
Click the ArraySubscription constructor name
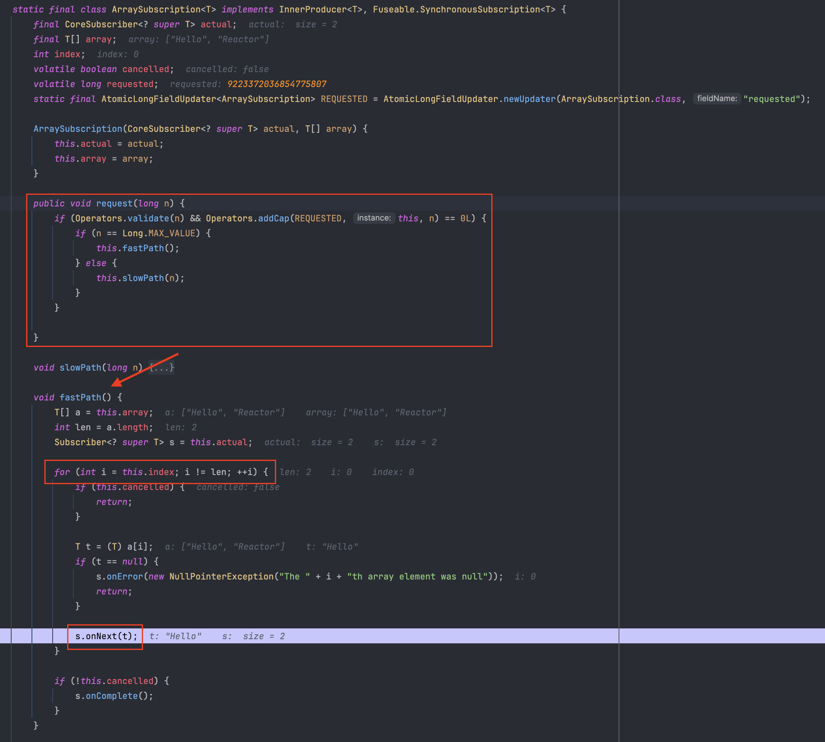(x=78, y=129)
